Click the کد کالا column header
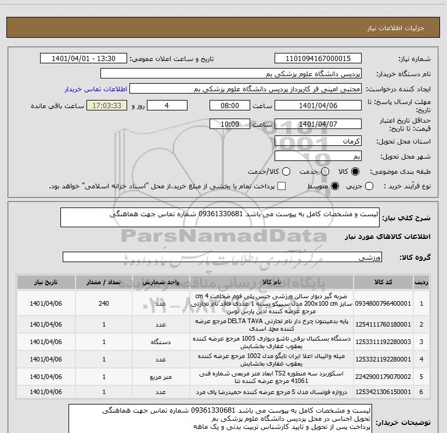This screenshot has width=447, height=433. point(383,282)
